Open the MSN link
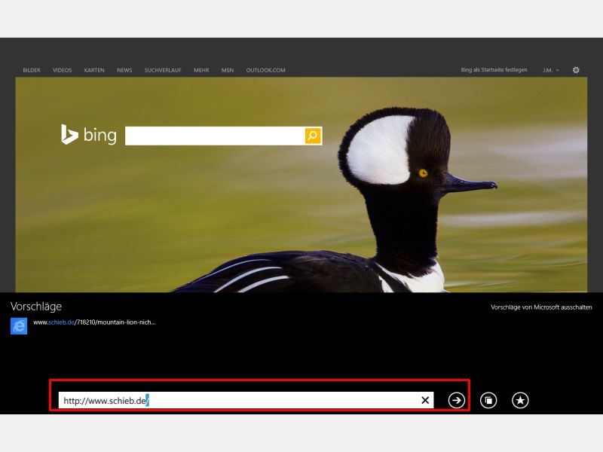Screen dimensions: 603x452 click(x=228, y=70)
